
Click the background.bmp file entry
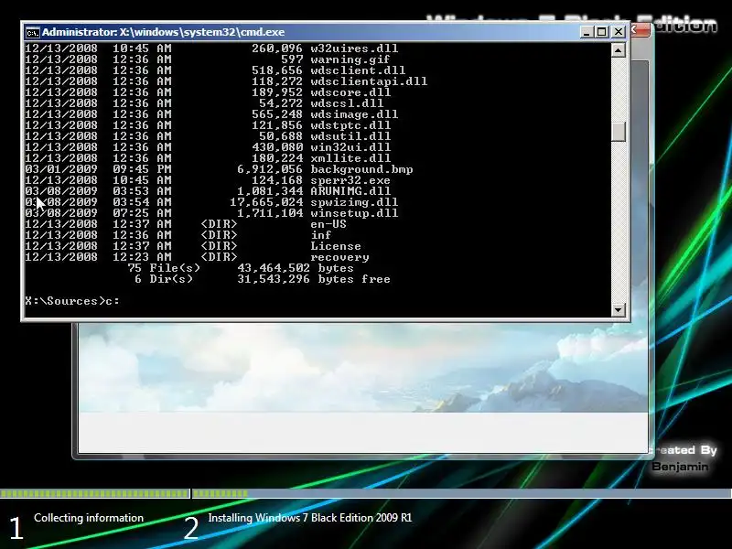click(x=361, y=169)
